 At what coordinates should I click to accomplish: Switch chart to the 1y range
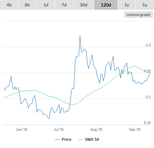[127, 5]
